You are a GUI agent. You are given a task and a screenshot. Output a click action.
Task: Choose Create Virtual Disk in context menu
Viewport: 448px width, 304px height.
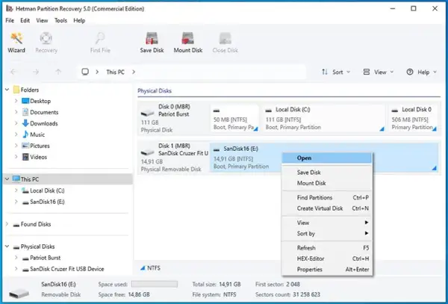(x=327, y=208)
